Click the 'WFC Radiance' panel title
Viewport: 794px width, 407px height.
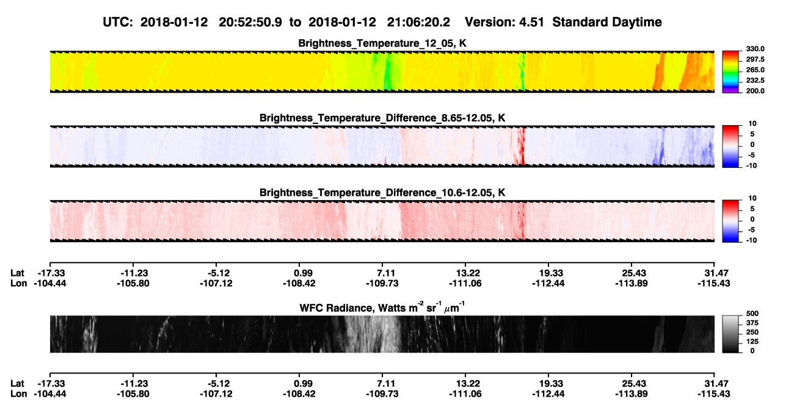click(x=382, y=308)
